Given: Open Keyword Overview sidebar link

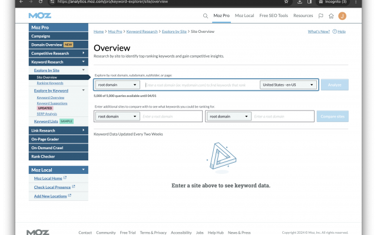Looking at the screenshot, I should 51,98.
